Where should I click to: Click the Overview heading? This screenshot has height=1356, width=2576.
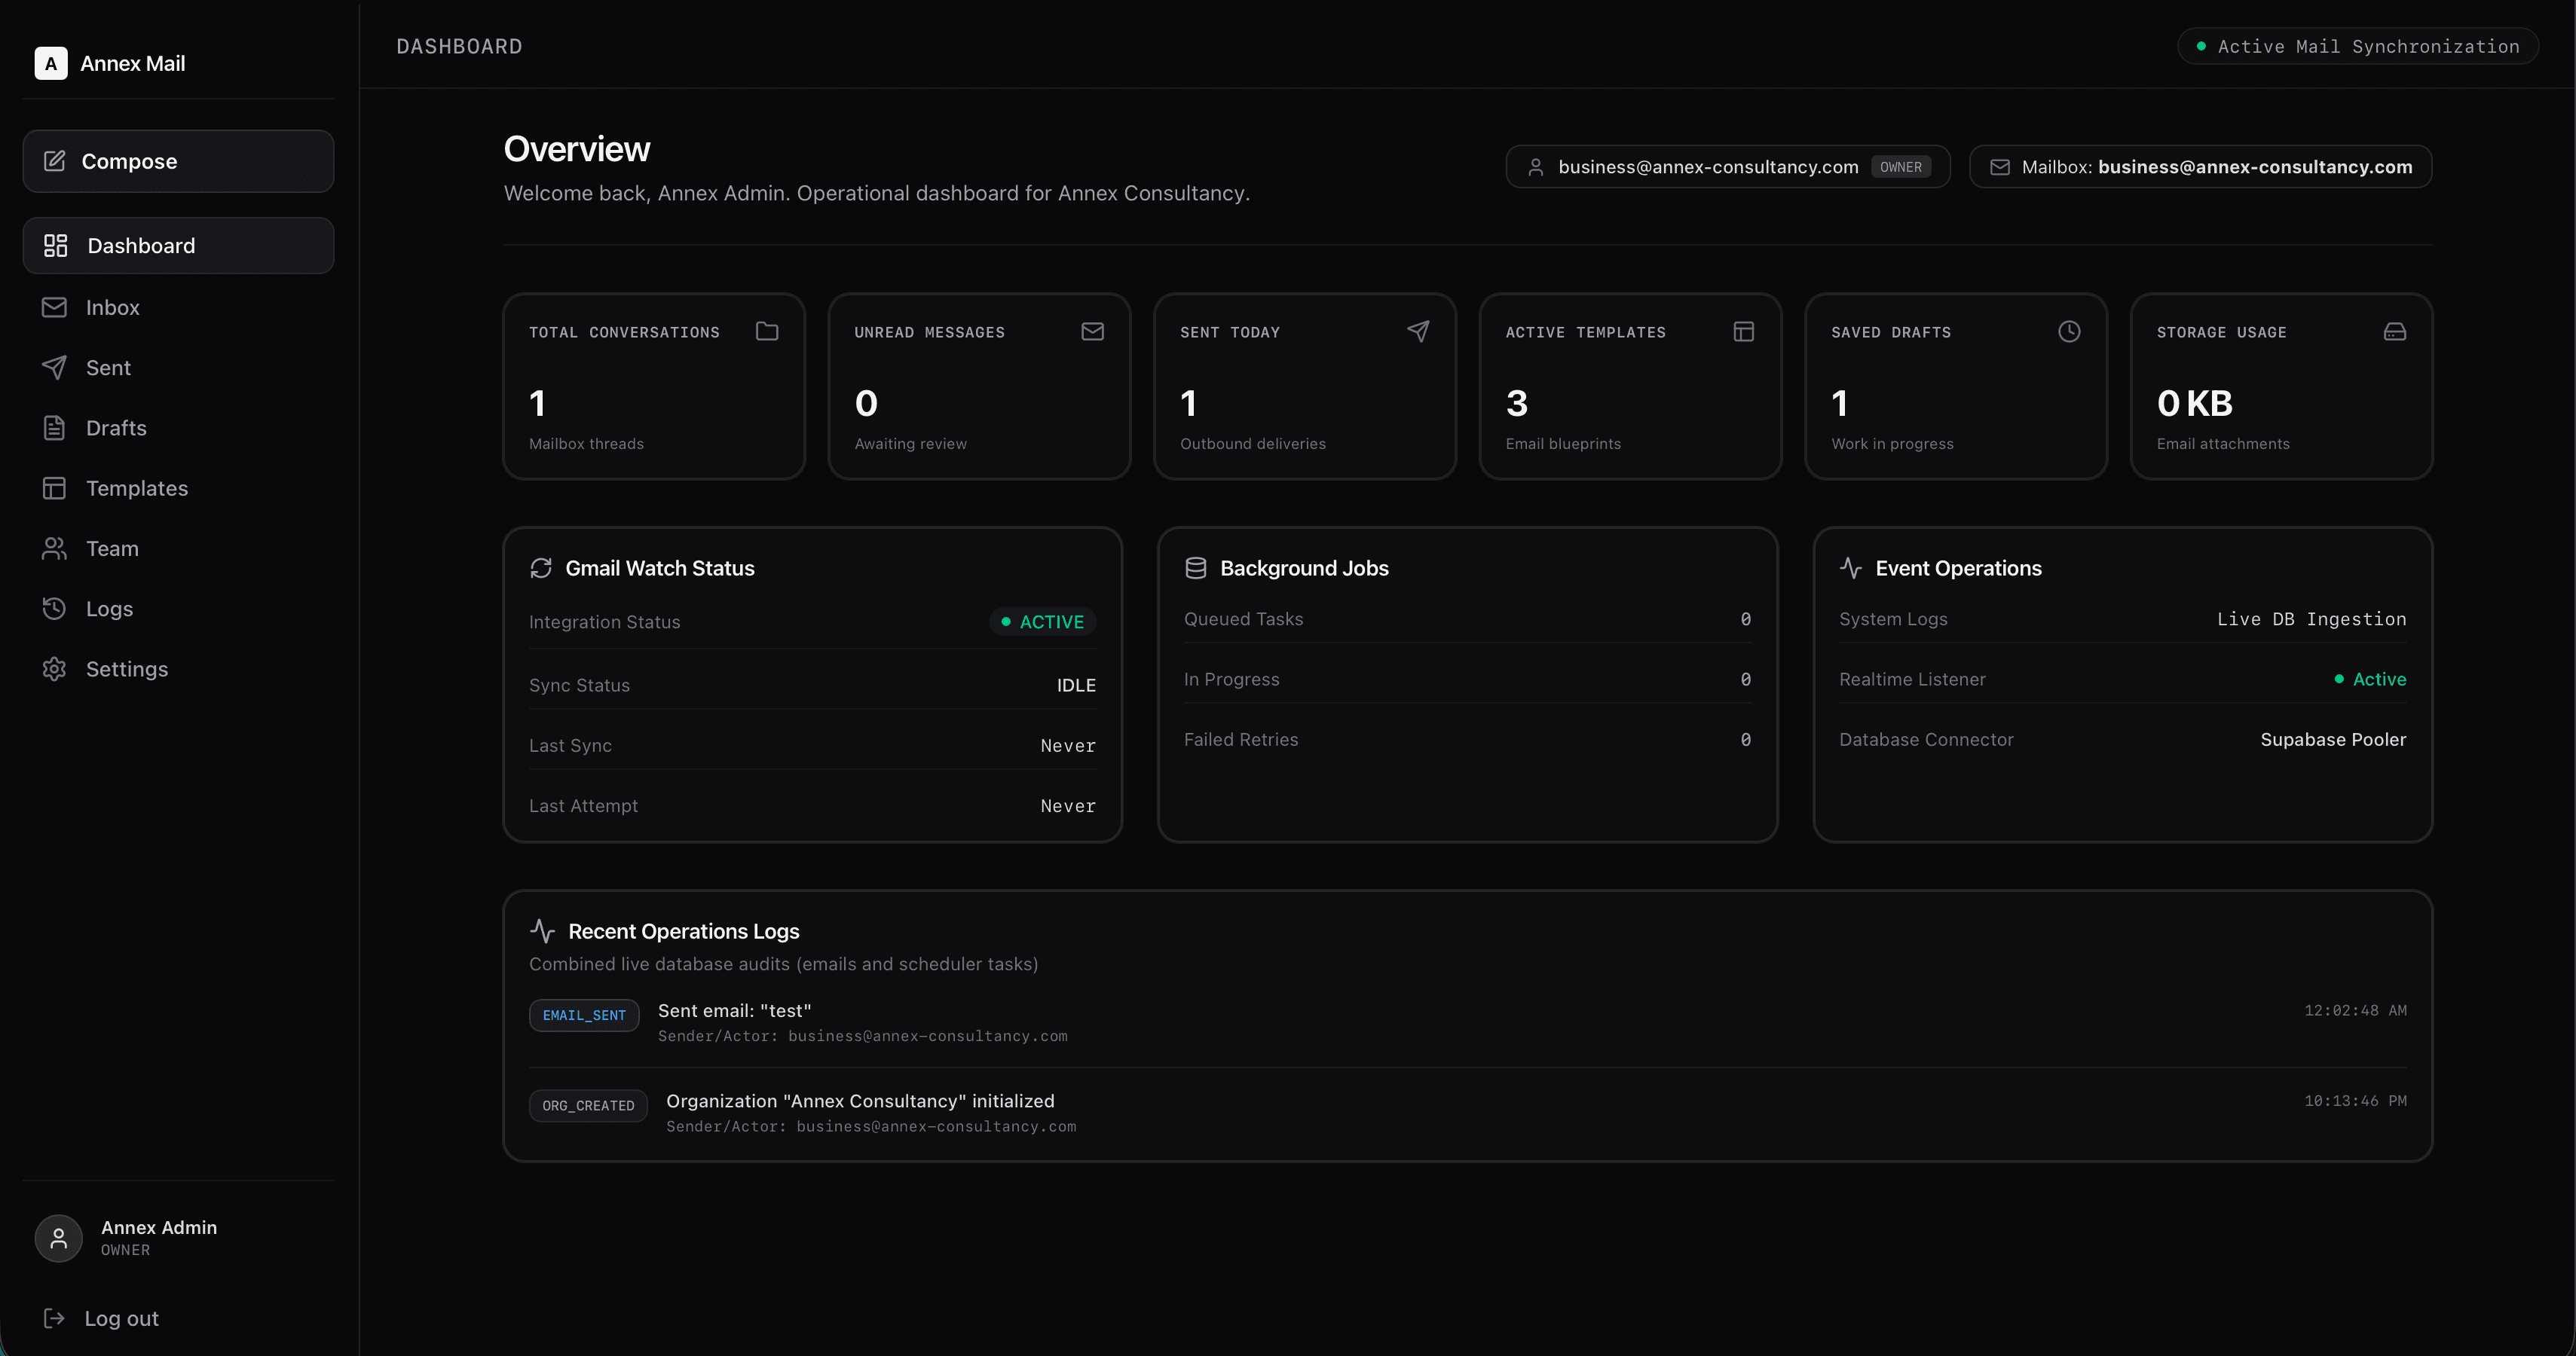577,149
